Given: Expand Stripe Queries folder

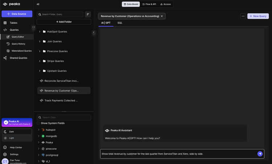Looking at the screenshot, I should [40, 61].
